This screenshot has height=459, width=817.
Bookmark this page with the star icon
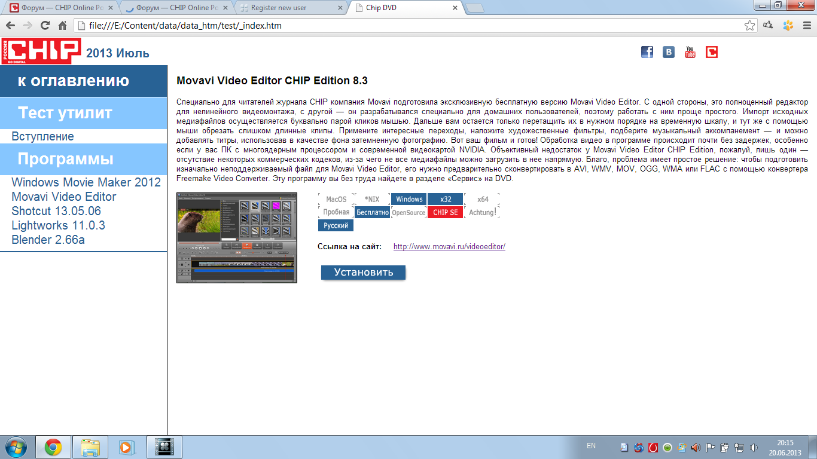point(749,26)
